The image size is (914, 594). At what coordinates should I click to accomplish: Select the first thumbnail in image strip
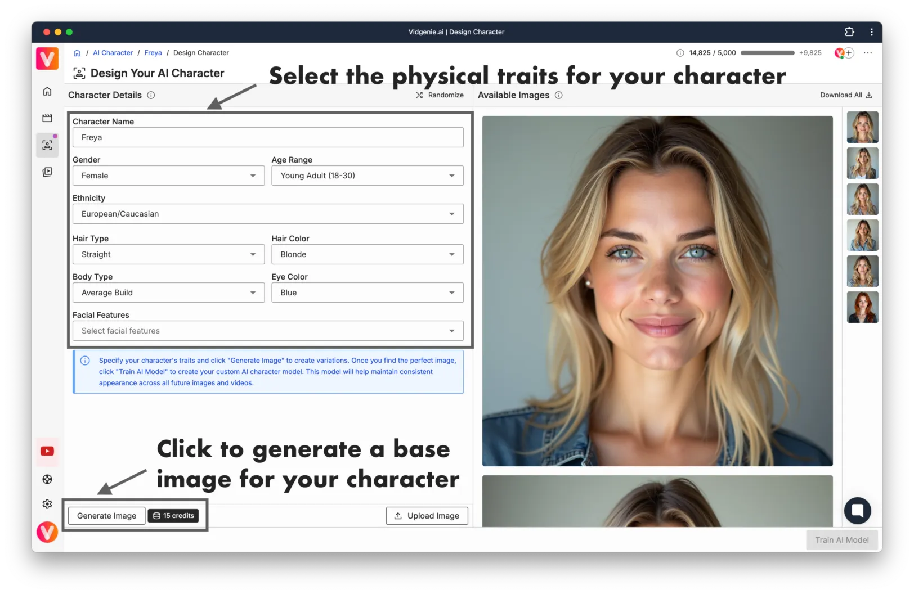pyautogui.click(x=862, y=127)
